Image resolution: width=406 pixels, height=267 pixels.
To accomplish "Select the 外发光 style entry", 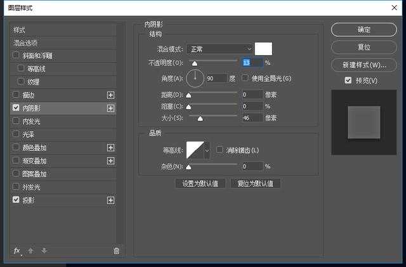I will pos(31,187).
